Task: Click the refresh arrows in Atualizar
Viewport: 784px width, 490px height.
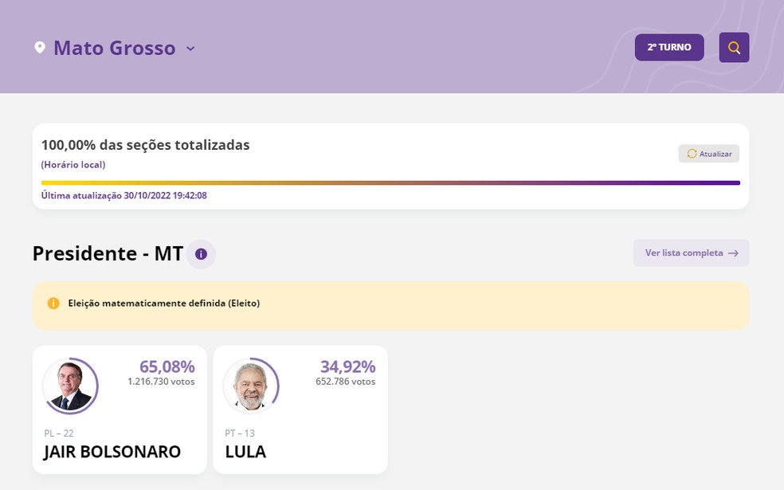Action: click(x=692, y=154)
